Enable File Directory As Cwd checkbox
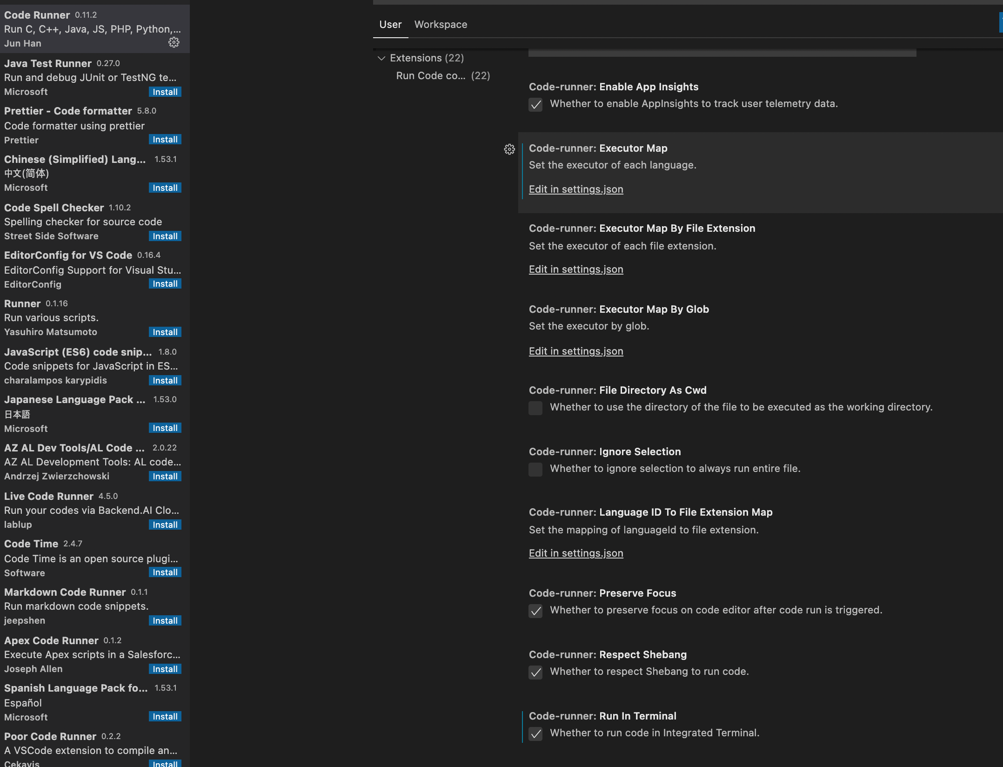 (535, 408)
